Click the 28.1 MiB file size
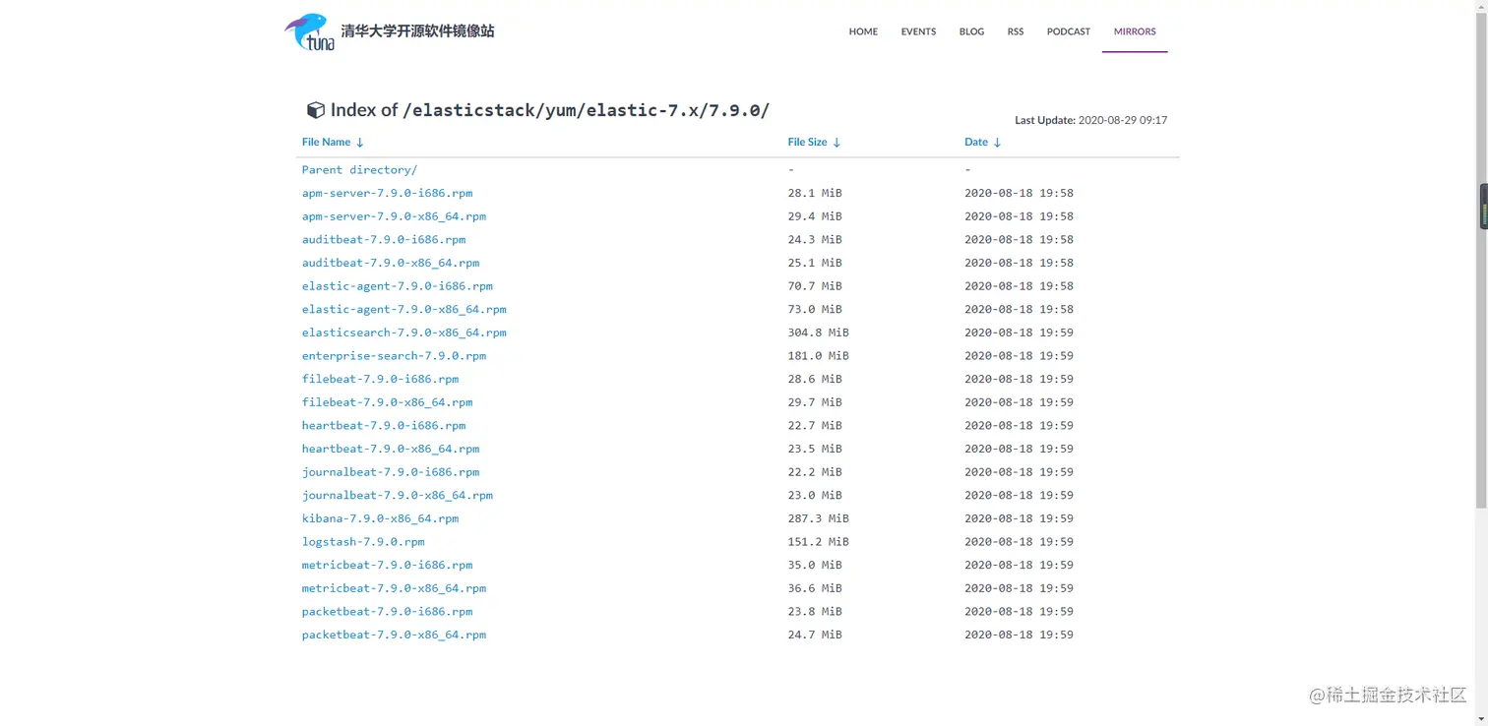This screenshot has width=1488, height=726. coord(815,193)
